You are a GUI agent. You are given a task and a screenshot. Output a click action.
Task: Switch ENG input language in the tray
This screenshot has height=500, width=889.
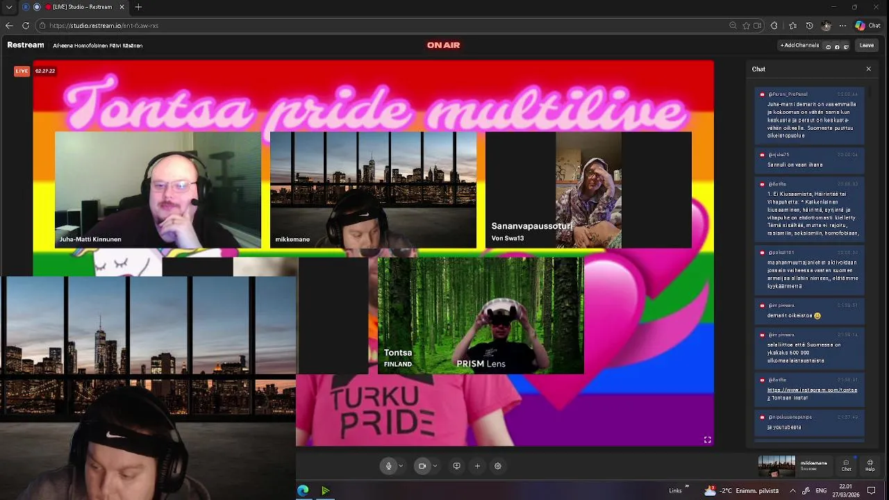(x=821, y=491)
